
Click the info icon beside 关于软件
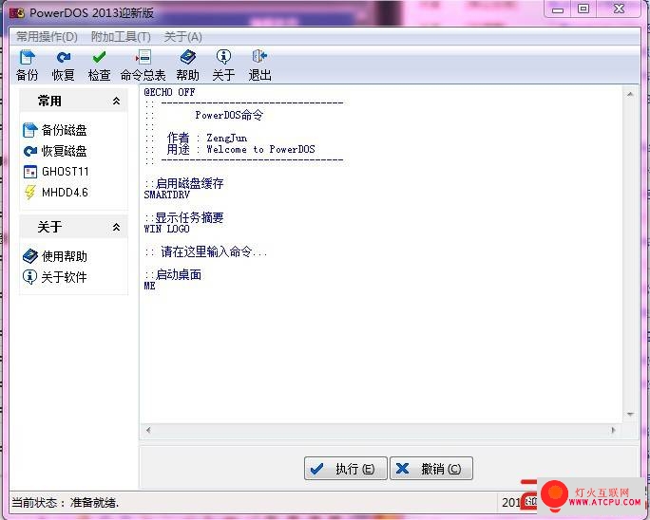coord(29,277)
